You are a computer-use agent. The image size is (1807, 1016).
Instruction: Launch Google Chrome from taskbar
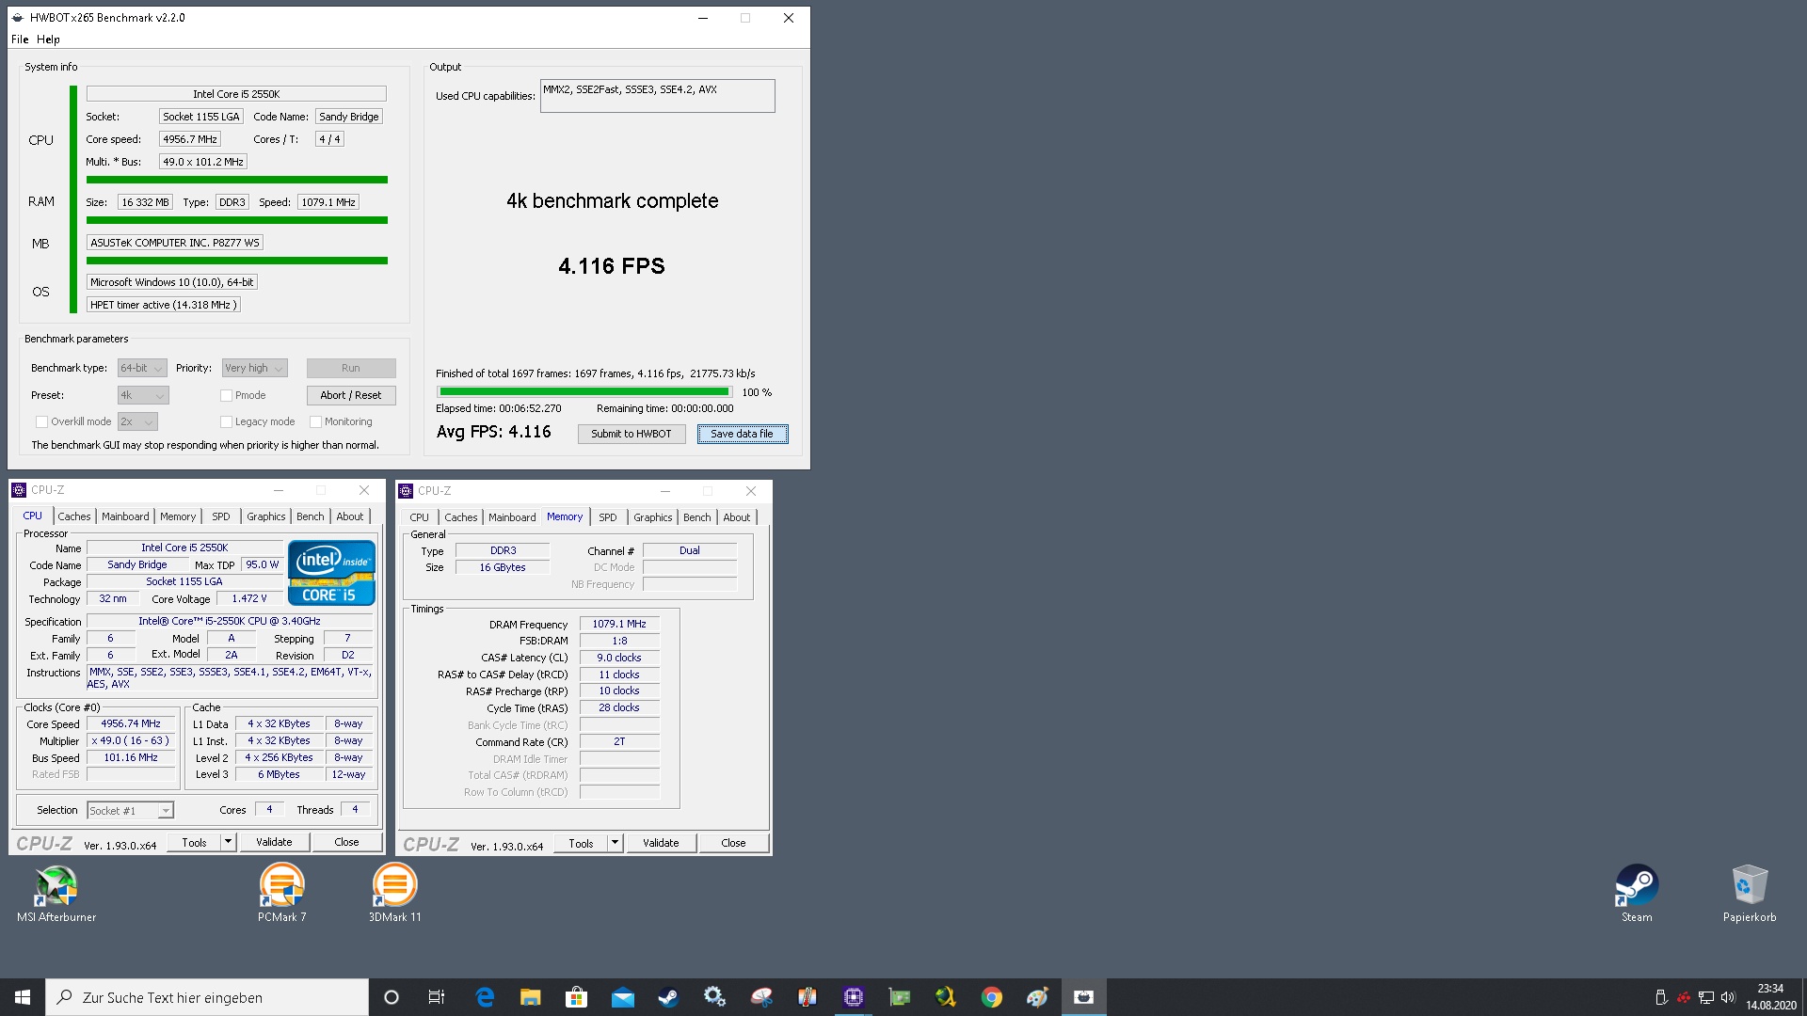991,997
